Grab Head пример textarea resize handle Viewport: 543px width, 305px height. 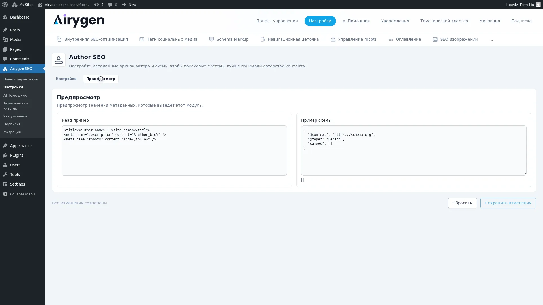click(285, 174)
